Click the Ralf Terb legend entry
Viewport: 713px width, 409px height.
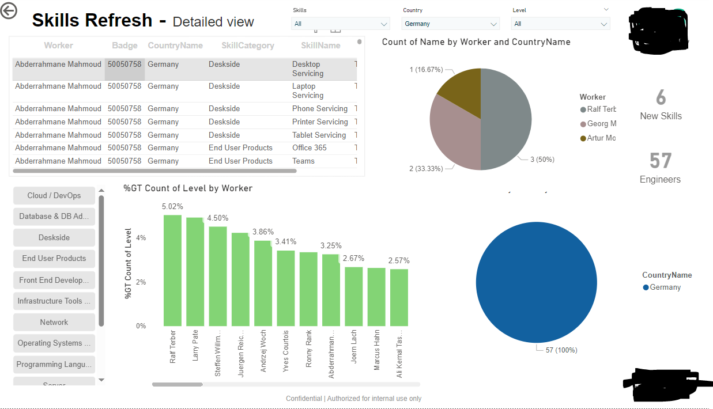(598, 109)
